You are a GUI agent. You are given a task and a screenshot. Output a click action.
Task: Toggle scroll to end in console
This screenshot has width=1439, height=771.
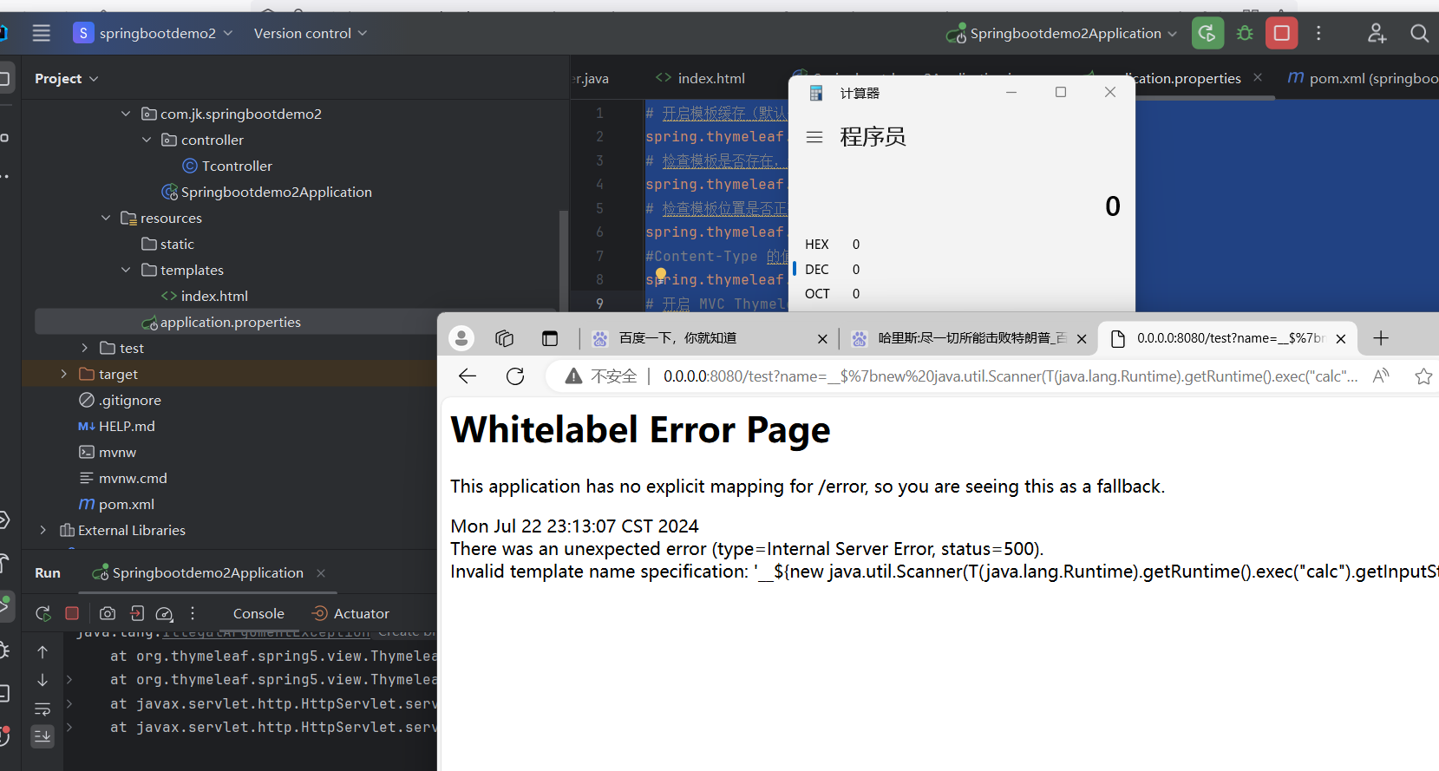(43, 736)
